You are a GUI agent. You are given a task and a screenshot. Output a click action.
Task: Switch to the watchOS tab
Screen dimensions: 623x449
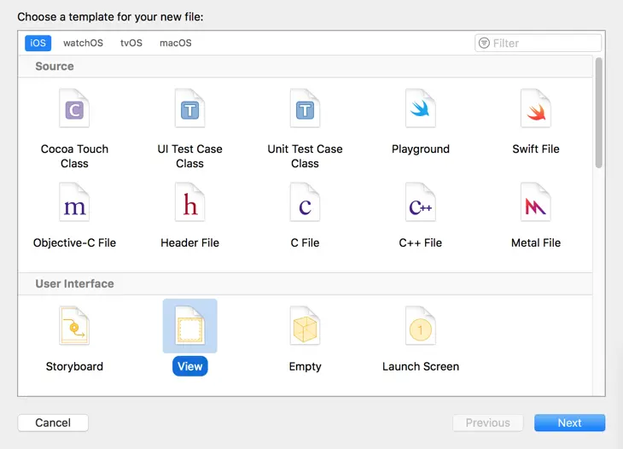(x=83, y=44)
